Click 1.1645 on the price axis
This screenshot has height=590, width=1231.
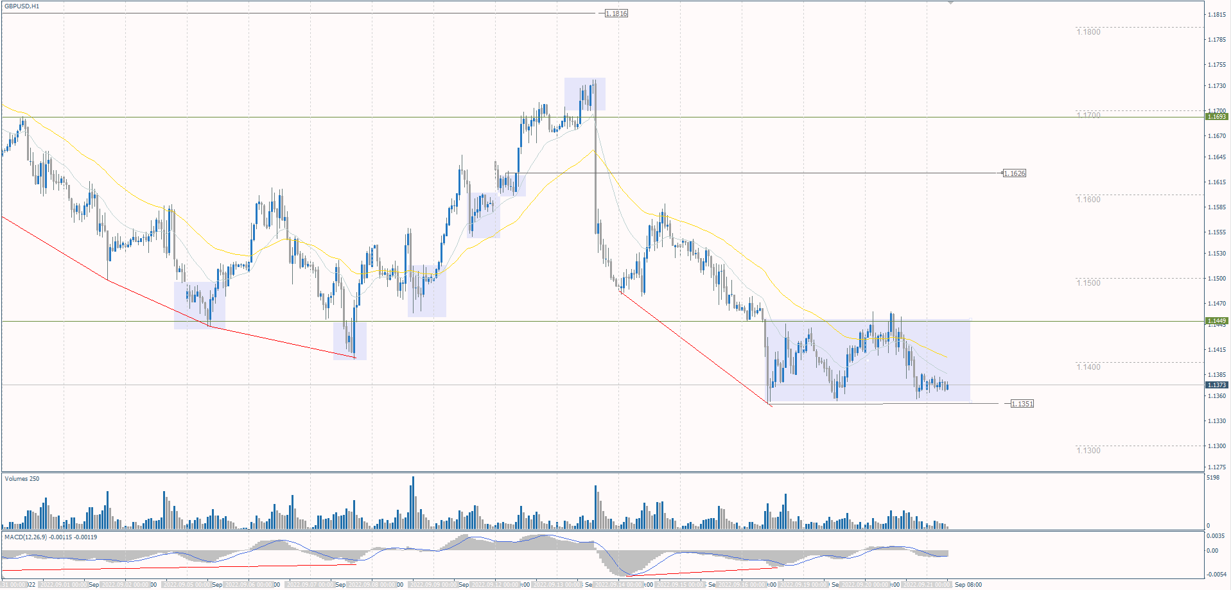(x=1217, y=157)
